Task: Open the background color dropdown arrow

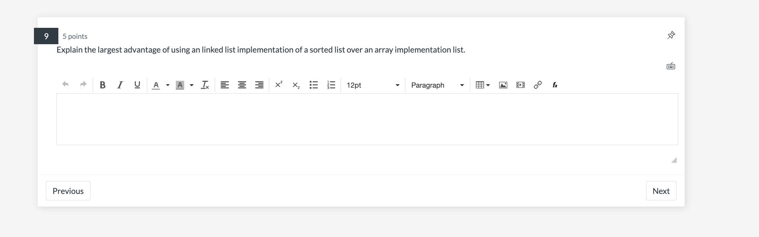Action: click(191, 85)
